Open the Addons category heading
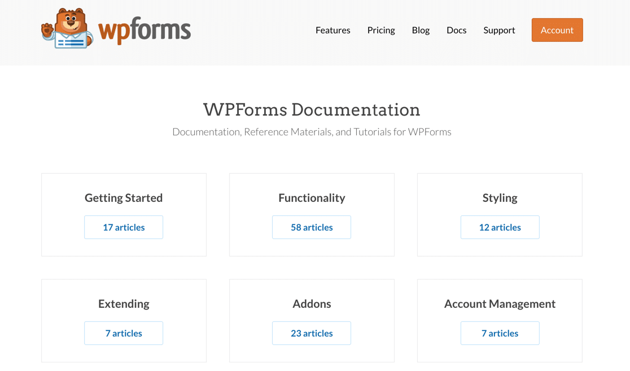Screen dimensions: 630x371 pyautogui.click(x=312, y=304)
